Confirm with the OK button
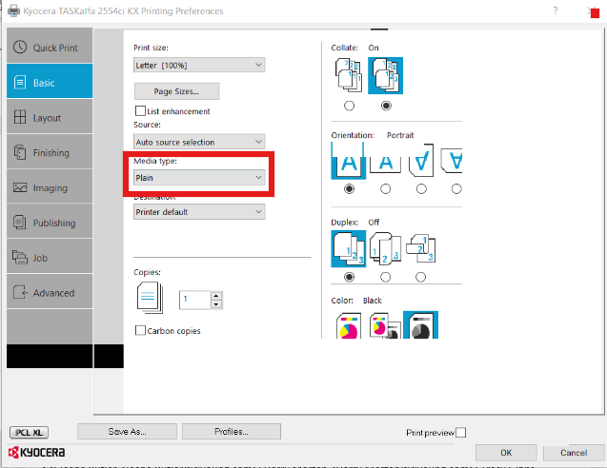 click(506, 453)
